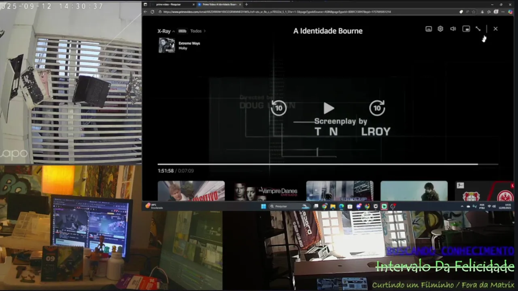Open the Windows Start menu
This screenshot has width=518, height=291.
click(x=263, y=206)
